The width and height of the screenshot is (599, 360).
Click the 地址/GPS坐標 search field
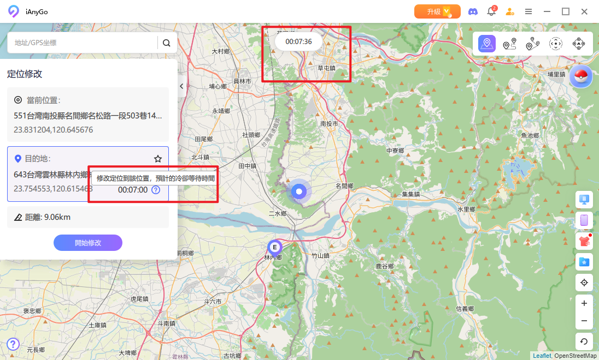pos(83,43)
